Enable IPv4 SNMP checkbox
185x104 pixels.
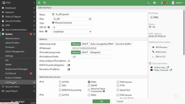click(x=89, y=86)
